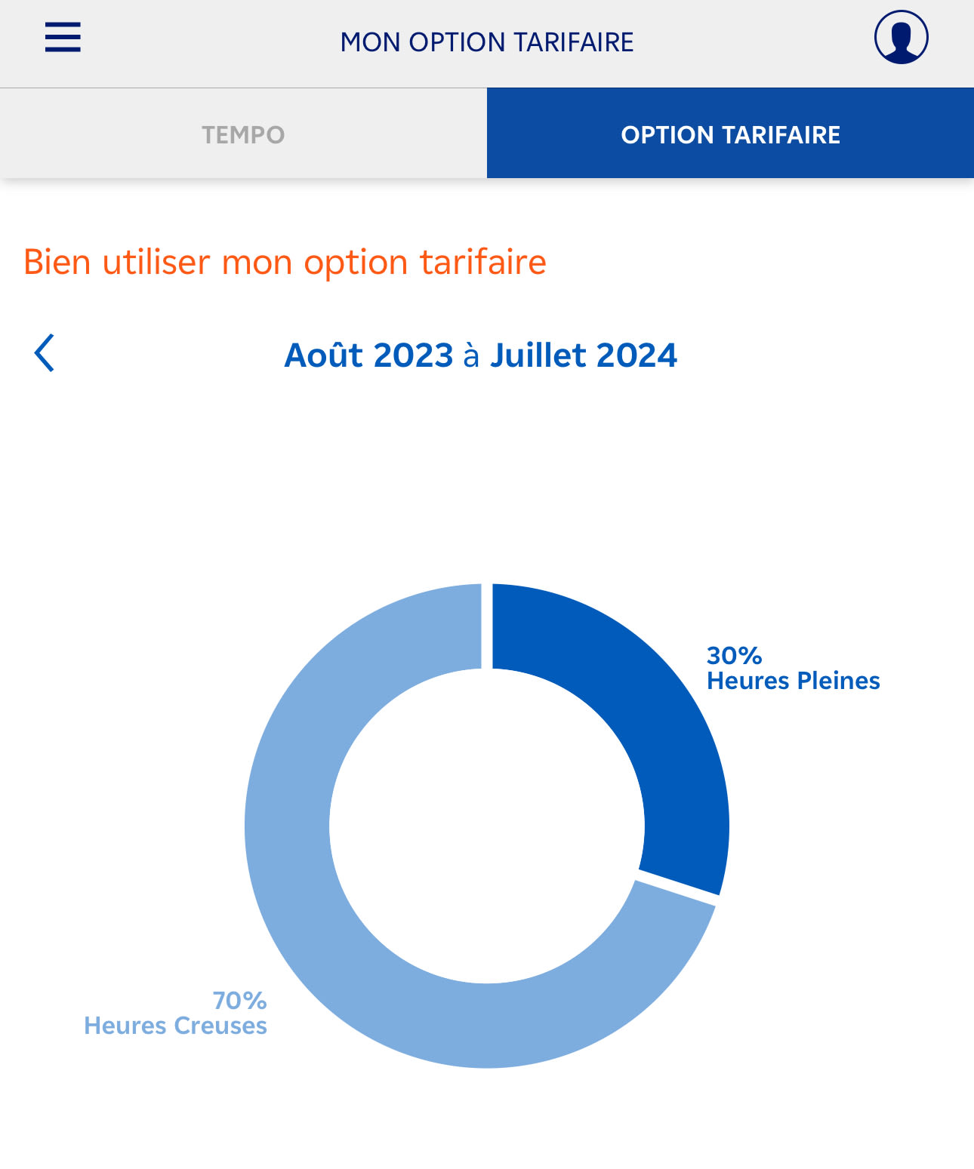Image resolution: width=974 pixels, height=1169 pixels.
Task: Tap the "Heures Pleines" chart label
Action: pos(793,681)
